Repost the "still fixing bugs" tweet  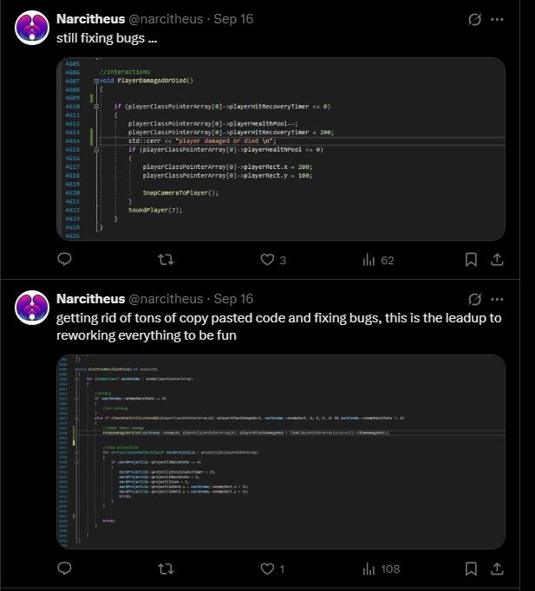pyautogui.click(x=166, y=260)
